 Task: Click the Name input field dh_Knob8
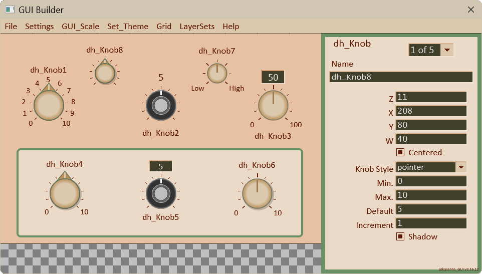401,77
